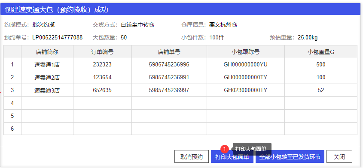This screenshot has width=363, height=168.
Task: Select estimated weight 25.00kg
Action: (x=308, y=37)
